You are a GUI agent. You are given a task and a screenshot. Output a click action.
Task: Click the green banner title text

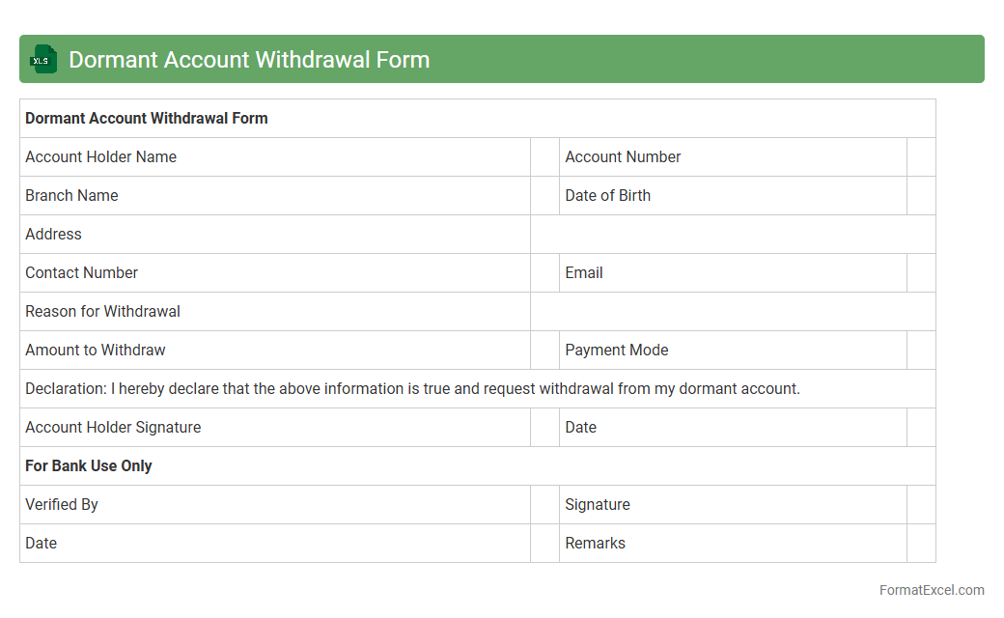[x=249, y=59]
